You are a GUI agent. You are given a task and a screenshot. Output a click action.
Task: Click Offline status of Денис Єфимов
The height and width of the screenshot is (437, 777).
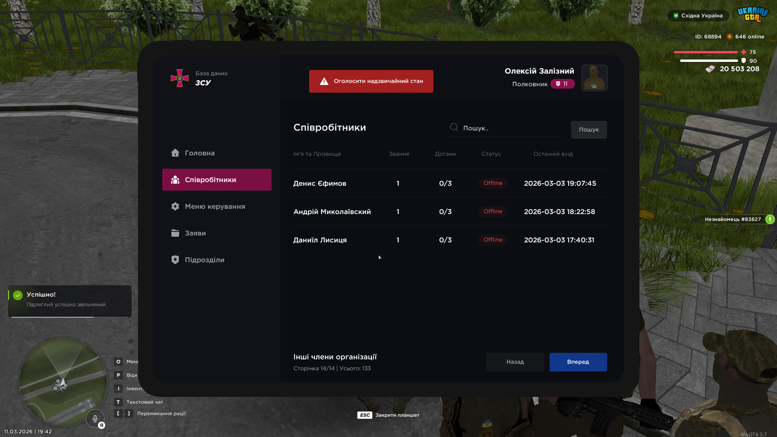[x=493, y=183]
